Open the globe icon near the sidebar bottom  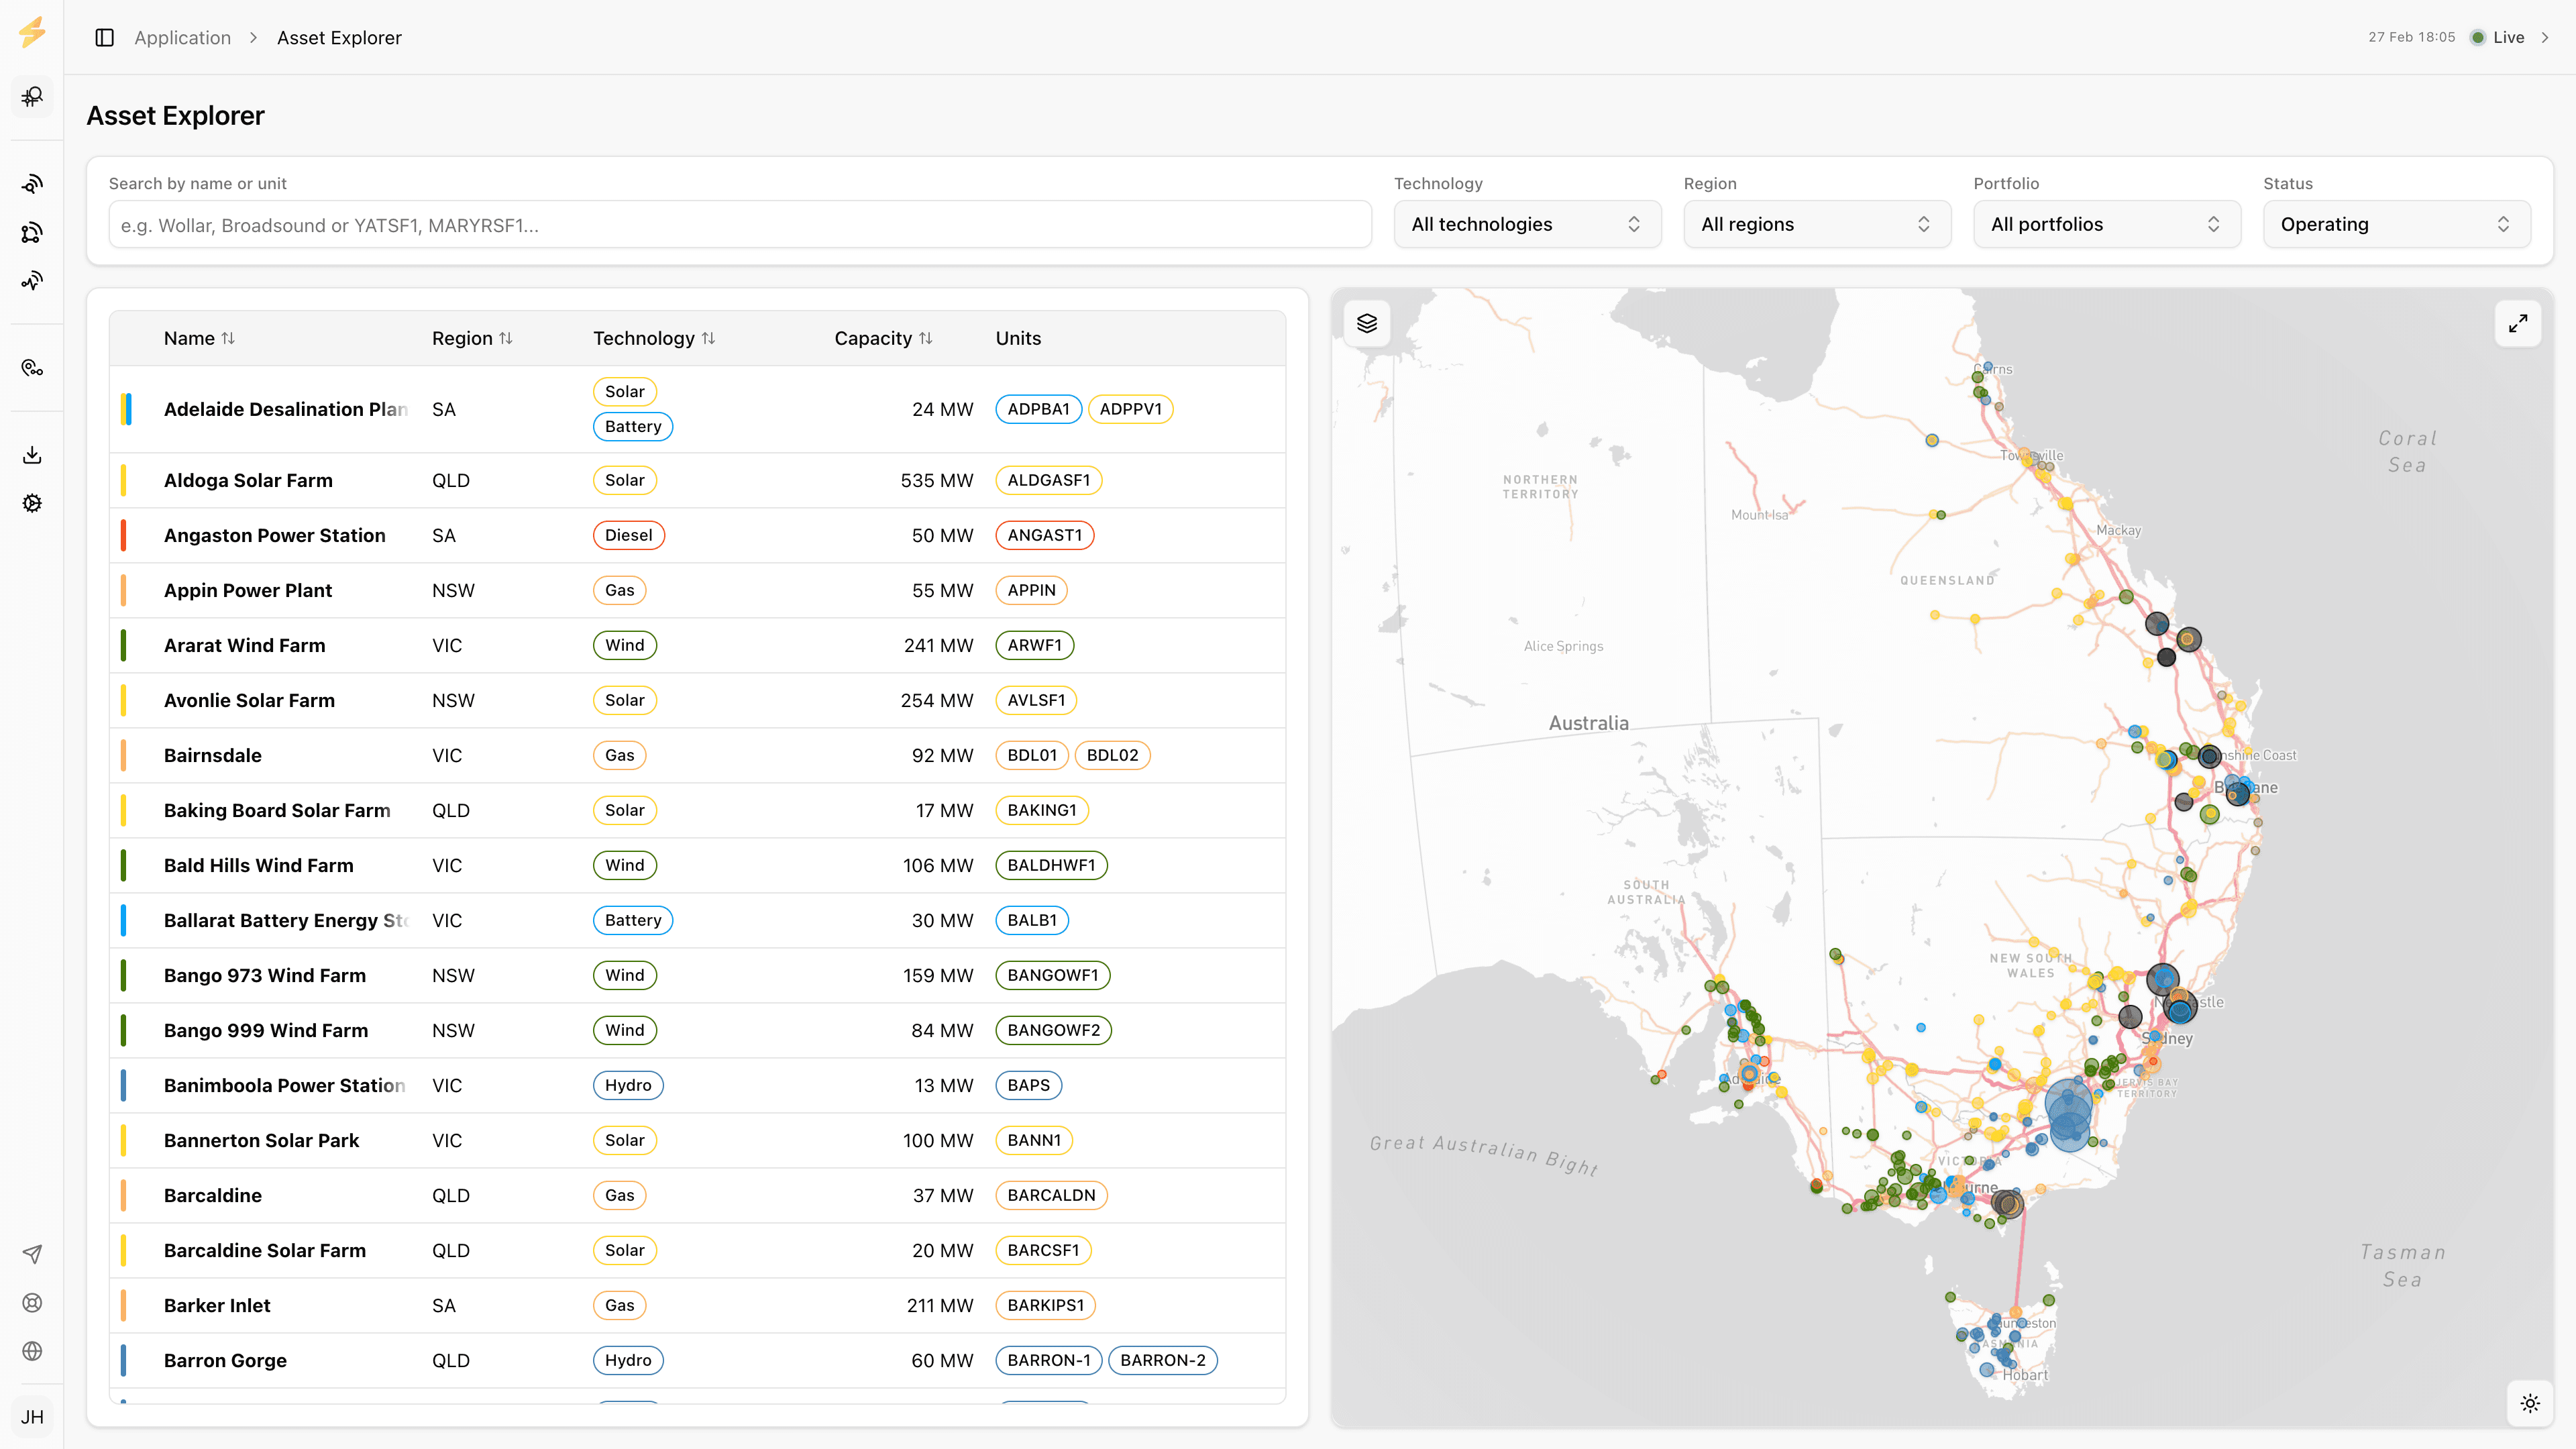point(32,1351)
